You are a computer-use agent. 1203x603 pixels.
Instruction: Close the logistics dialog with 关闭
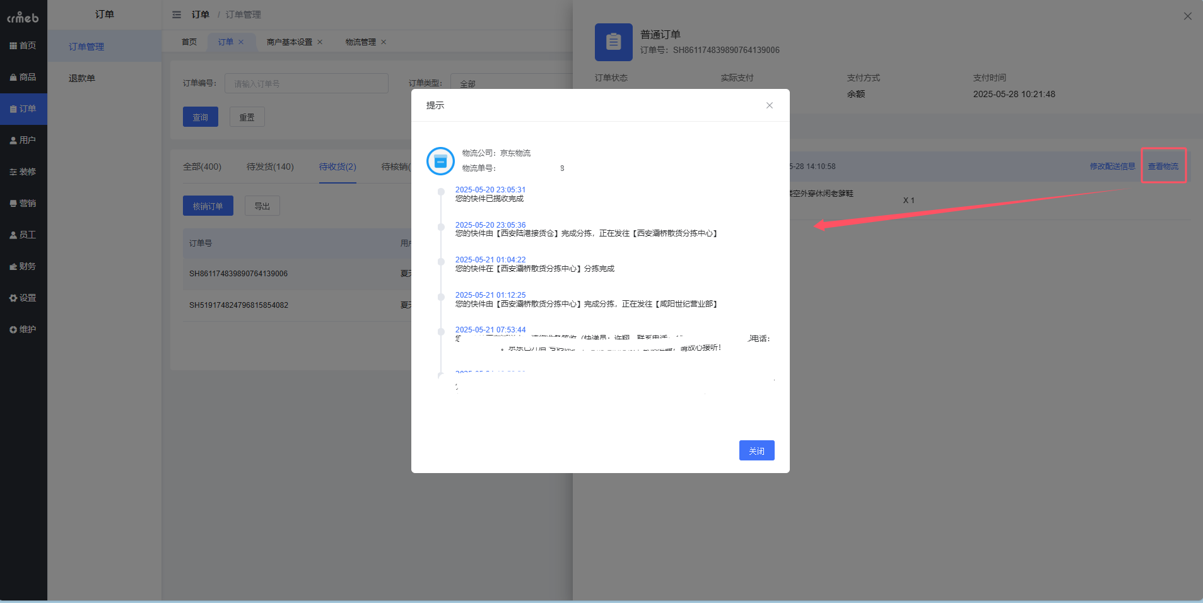pos(756,450)
